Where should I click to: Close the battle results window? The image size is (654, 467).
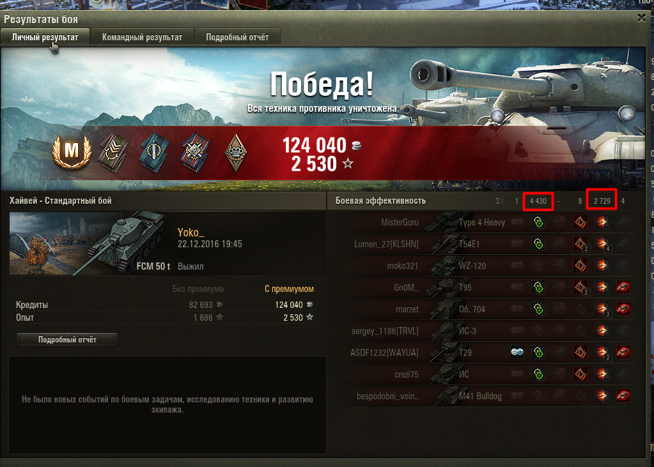pyautogui.click(x=641, y=18)
